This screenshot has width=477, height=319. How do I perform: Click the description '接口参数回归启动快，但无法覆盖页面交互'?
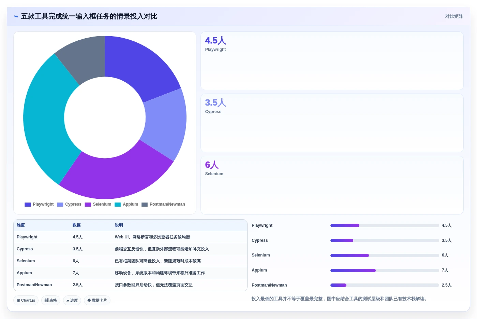(154, 285)
